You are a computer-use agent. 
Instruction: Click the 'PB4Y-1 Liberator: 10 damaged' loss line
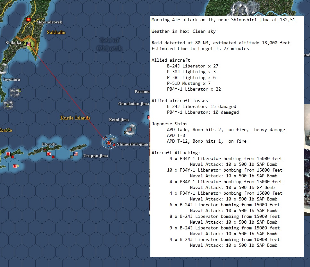(x=203, y=112)
